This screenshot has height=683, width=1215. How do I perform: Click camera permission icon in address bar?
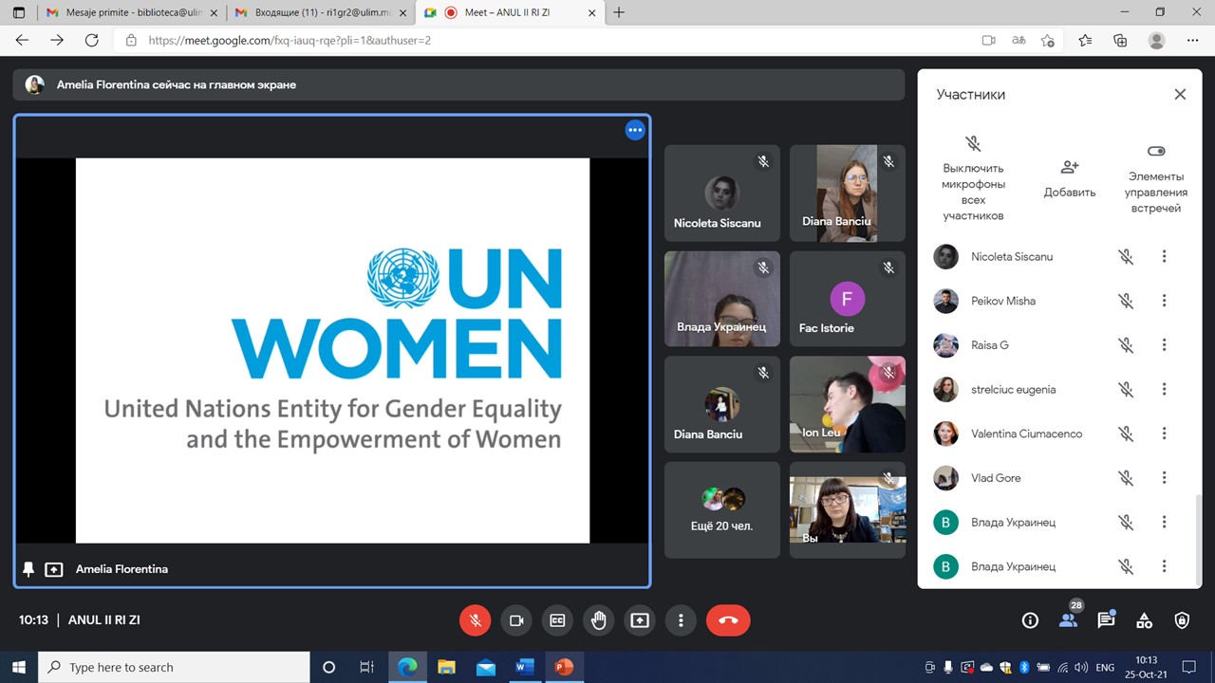(988, 41)
